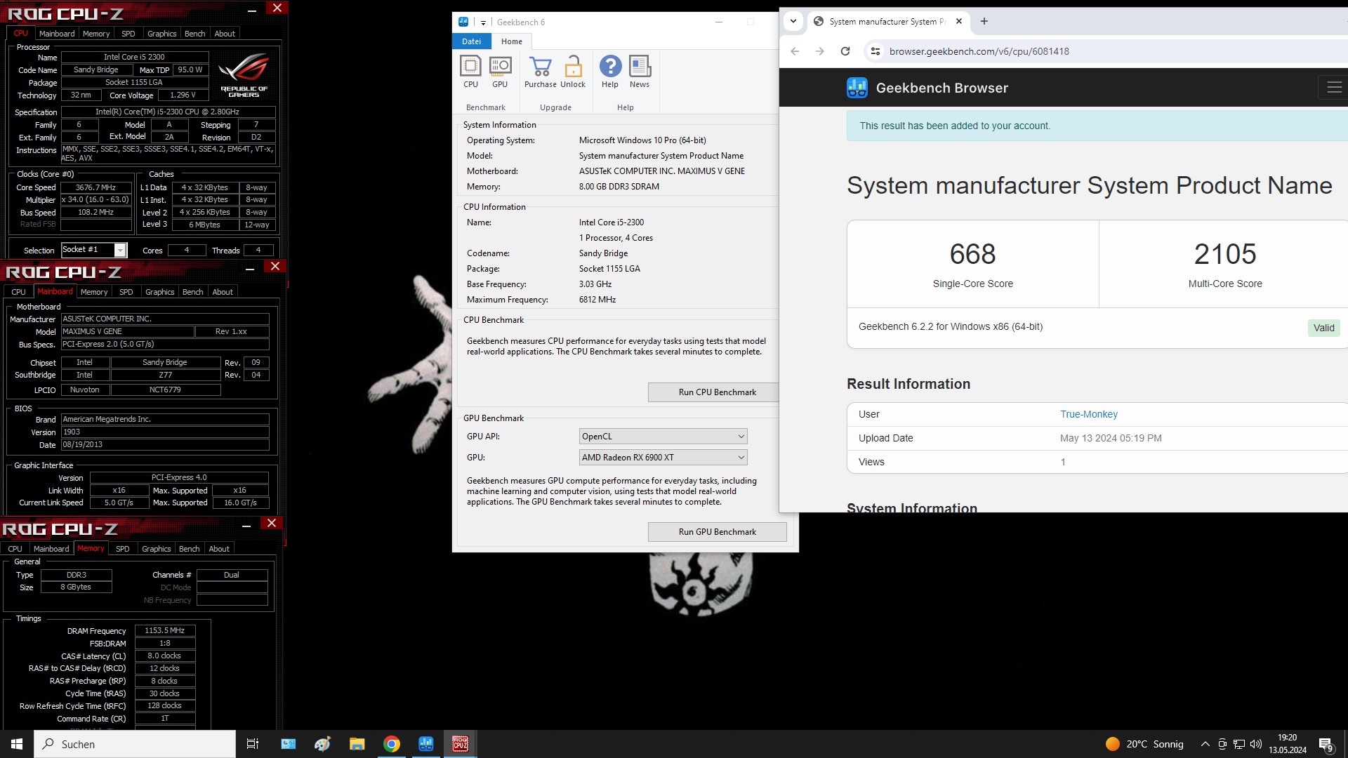Click the DRAM Frequency value 1153.5 MHz
The width and height of the screenshot is (1348, 758).
(165, 630)
